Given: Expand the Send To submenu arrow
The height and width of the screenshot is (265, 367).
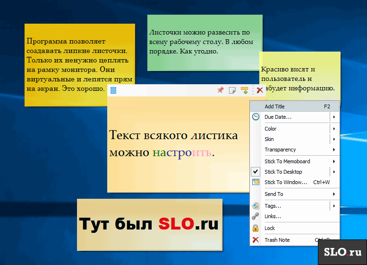Looking at the screenshot, I should coord(334,194).
